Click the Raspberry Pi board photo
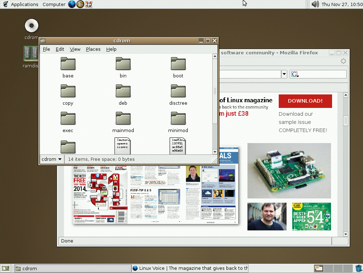This screenshot has width=363, height=273. point(289,171)
